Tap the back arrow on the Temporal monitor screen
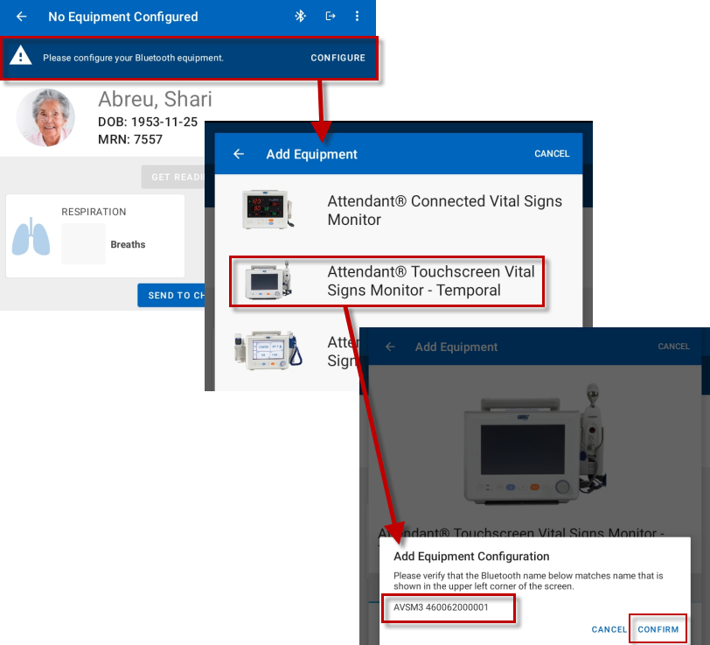Image resolution: width=710 pixels, height=645 pixels. click(390, 346)
